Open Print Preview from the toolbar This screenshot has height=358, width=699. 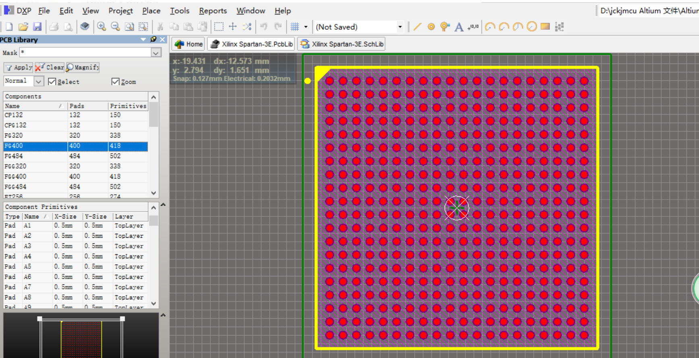tap(68, 27)
